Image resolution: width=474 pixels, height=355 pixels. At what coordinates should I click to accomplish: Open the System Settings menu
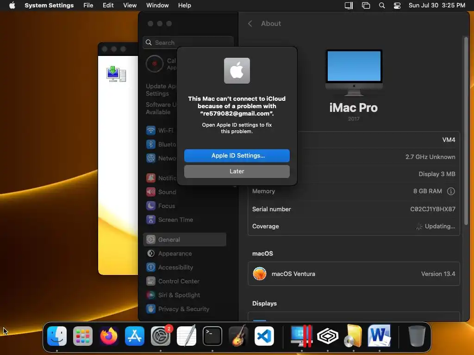click(x=49, y=6)
